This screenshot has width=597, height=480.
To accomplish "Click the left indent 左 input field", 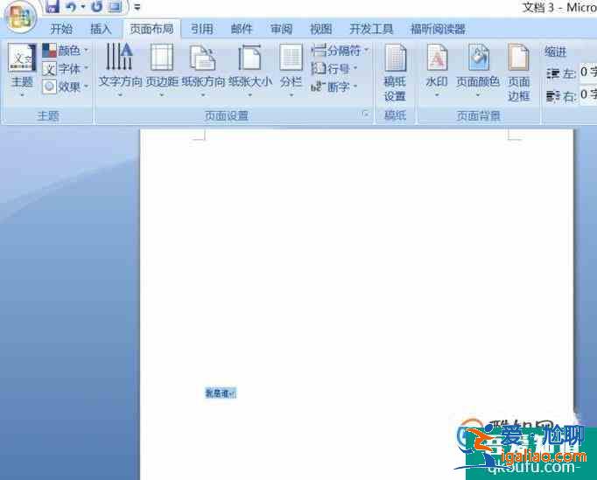I will click(588, 73).
